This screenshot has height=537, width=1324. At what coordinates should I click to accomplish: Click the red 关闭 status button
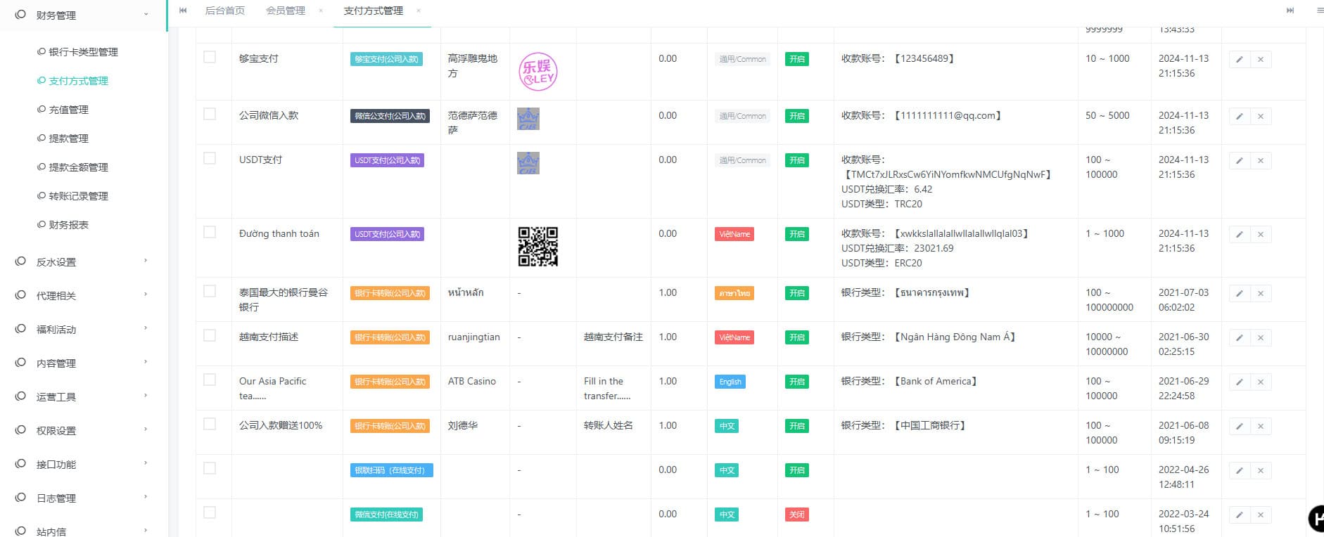point(796,515)
